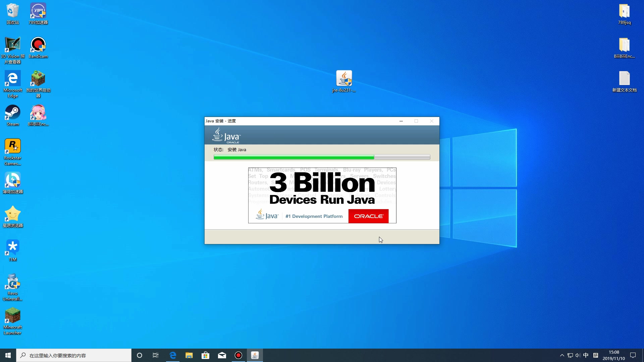The width and height of the screenshot is (644, 362).
Task: Click the Java installation progress bar
Action: [322, 157]
